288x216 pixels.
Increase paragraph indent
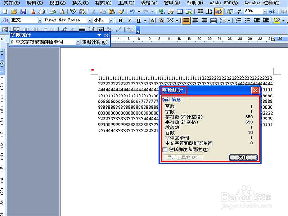(x=266, y=21)
